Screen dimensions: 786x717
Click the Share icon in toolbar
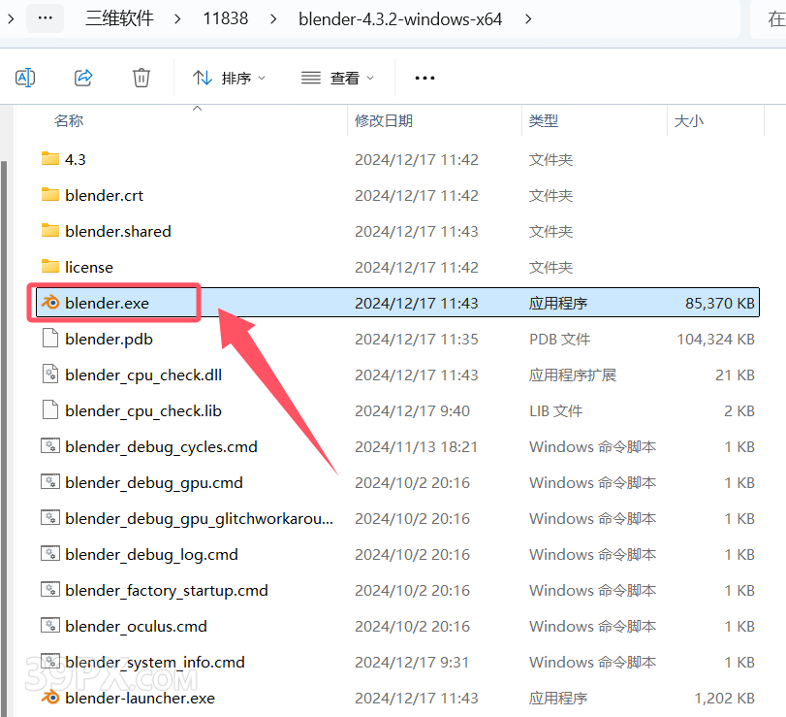coord(83,78)
